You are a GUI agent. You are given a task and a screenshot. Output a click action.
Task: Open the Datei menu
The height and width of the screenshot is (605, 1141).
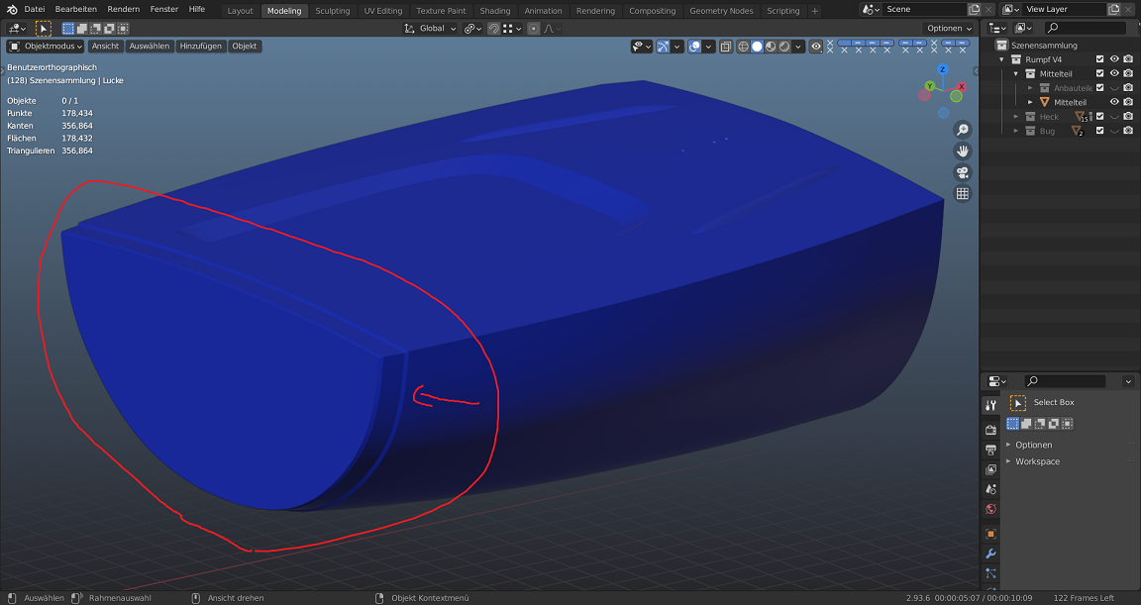pos(35,10)
